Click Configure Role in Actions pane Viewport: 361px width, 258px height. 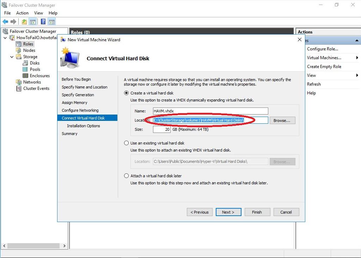(x=323, y=49)
